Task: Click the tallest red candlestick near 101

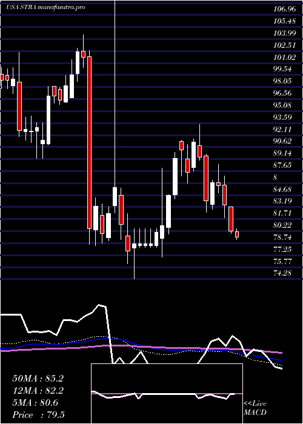Action: (x=89, y=142)
